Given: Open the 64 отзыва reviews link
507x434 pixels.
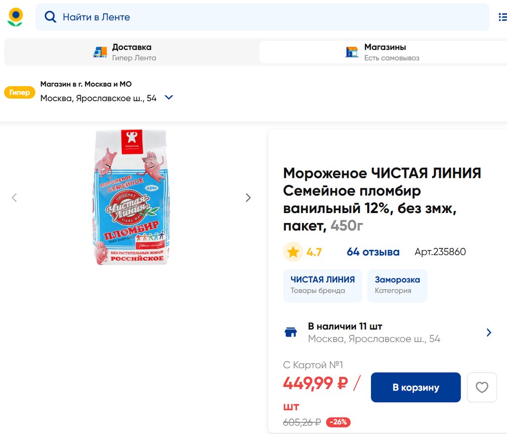Looking at the screenshot, I should pyautogui.click(x=373, y=252).
